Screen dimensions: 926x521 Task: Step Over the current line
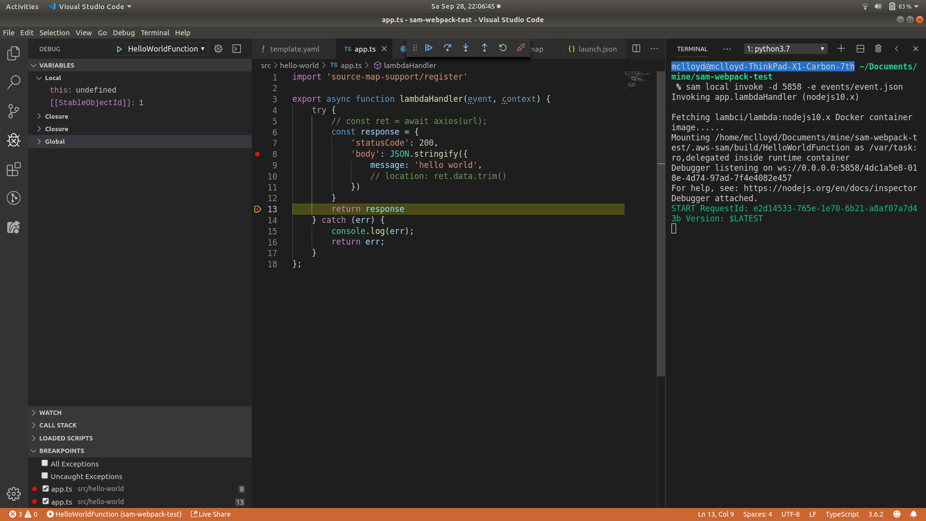(x=448, y=48)
